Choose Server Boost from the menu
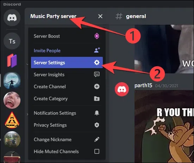 [67, 36]
